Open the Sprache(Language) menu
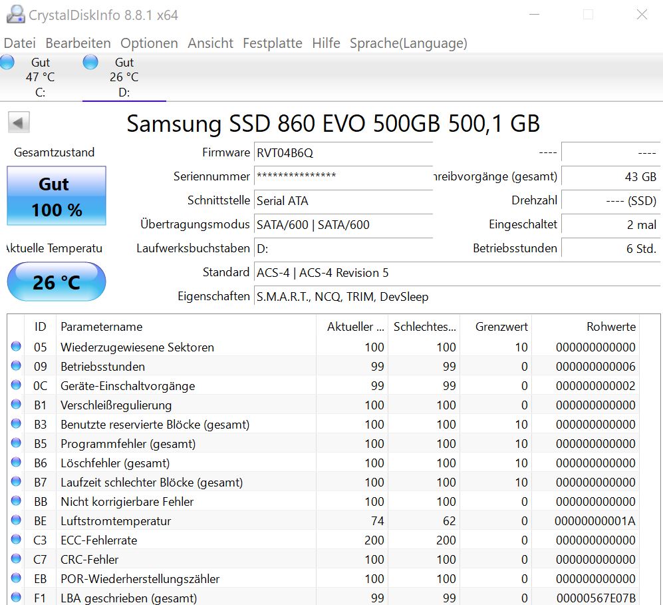663x605 pixels. point(408,43)
